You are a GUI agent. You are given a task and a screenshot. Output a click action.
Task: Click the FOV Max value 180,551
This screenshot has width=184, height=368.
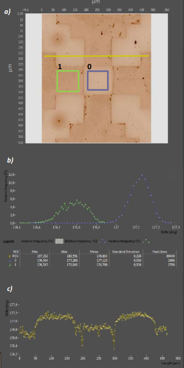[x=72, y=255]
